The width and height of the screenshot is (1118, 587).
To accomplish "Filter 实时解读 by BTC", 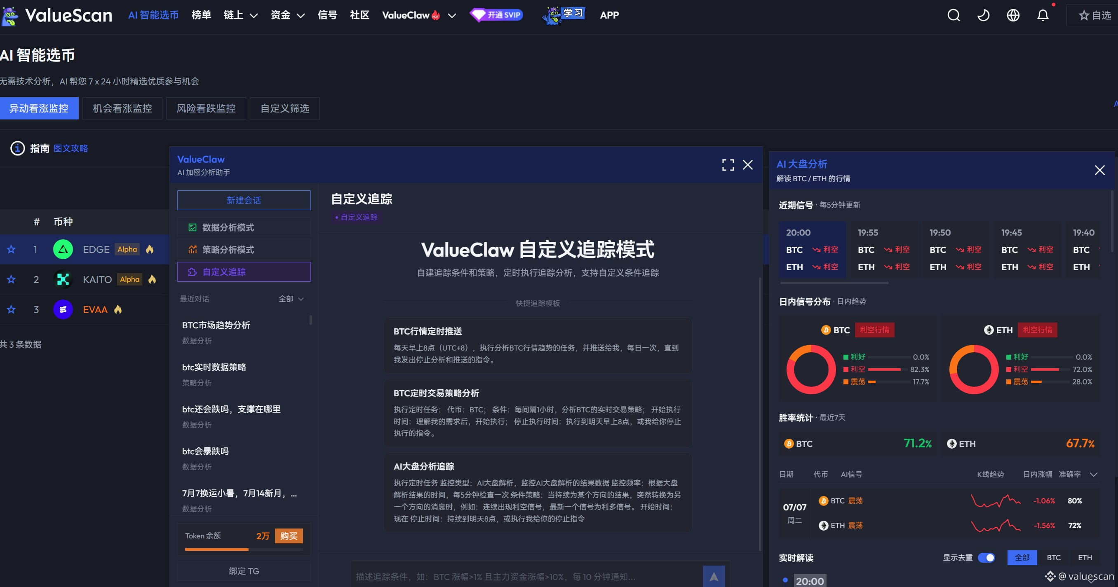I will (1053, 557).
